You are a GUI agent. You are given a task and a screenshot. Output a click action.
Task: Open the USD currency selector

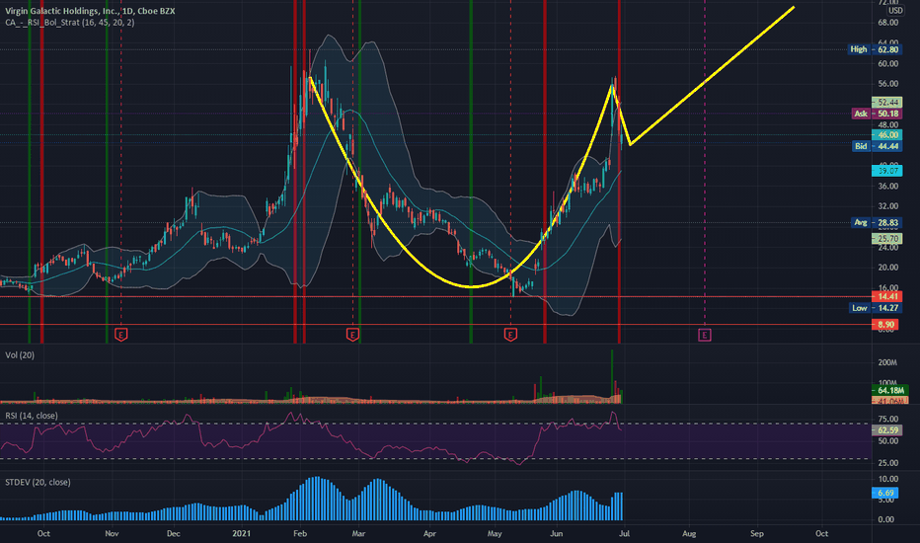pos(894,11)
